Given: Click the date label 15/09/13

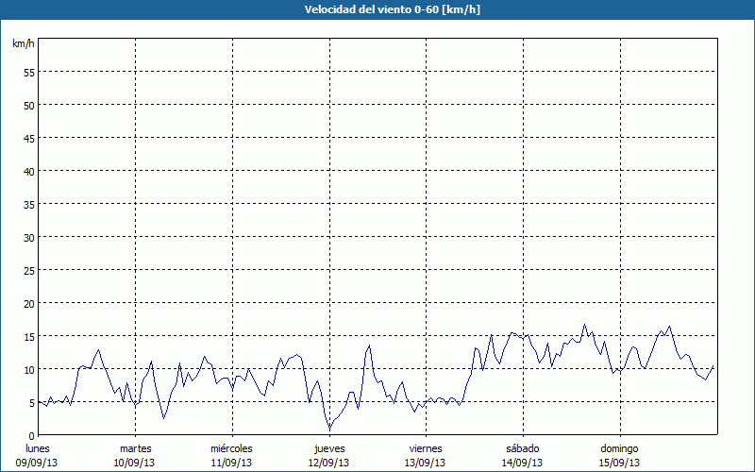Looking at the screenshot, I should tap(619, 463).
